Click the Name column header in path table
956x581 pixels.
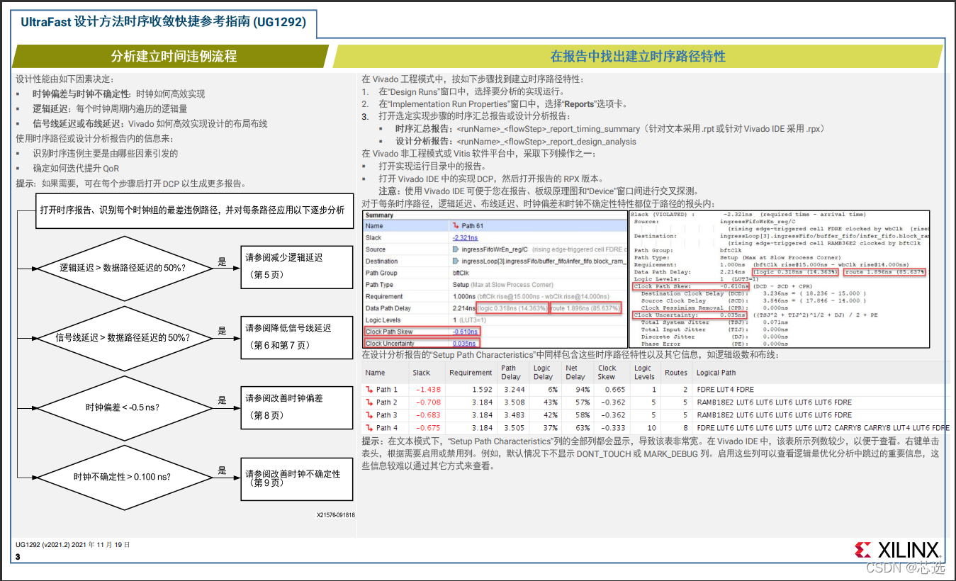(376, 373)
